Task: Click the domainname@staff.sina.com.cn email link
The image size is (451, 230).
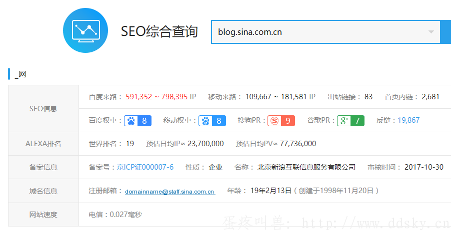Action: [x=169, y=192]
